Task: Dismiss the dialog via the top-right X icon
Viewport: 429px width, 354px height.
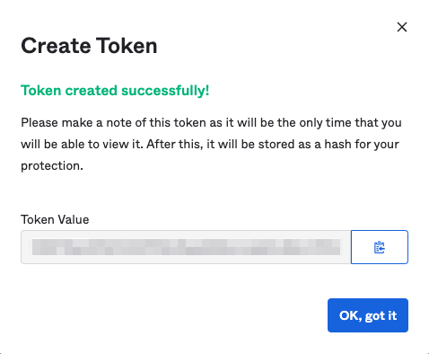Action: 402,27
